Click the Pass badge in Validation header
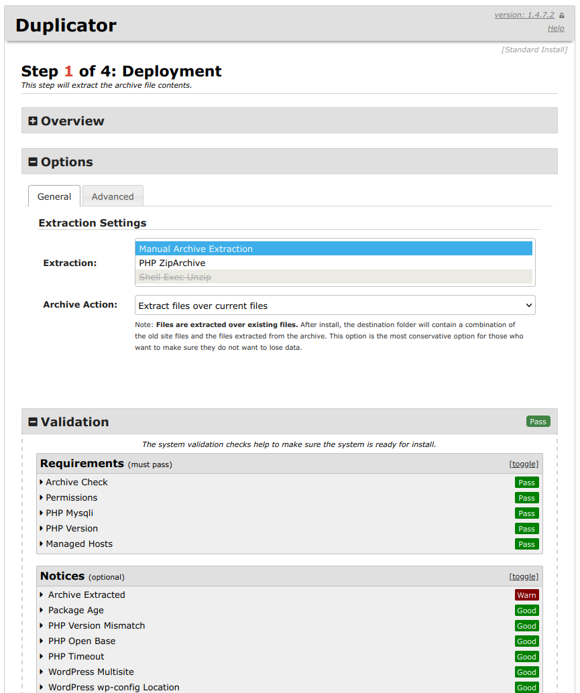This screenshot has width=580, height=693. 538,422
